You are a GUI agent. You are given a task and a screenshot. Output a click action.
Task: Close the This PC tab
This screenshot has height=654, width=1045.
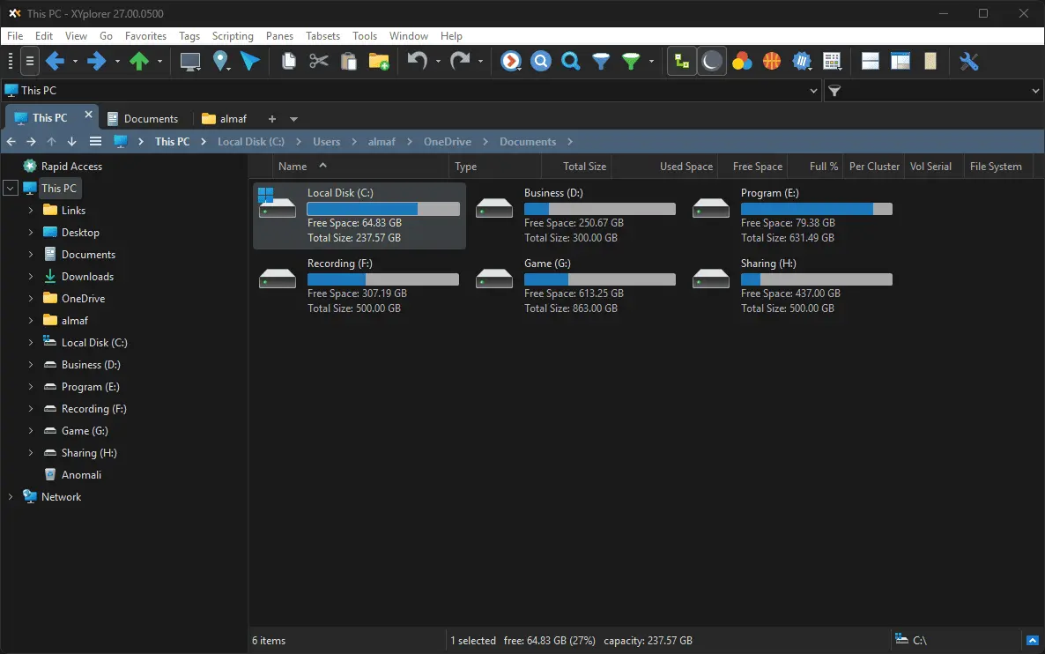[x=89, y=115]
